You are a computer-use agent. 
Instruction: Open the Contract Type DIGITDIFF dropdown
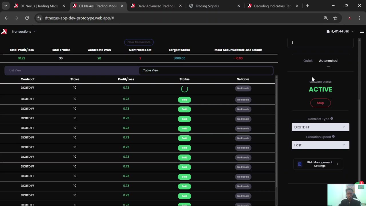point(320,127)
